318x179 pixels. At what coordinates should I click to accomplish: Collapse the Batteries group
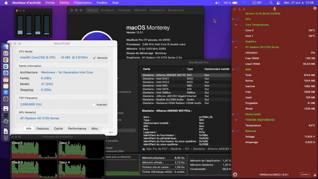click(x=233, y=131)
